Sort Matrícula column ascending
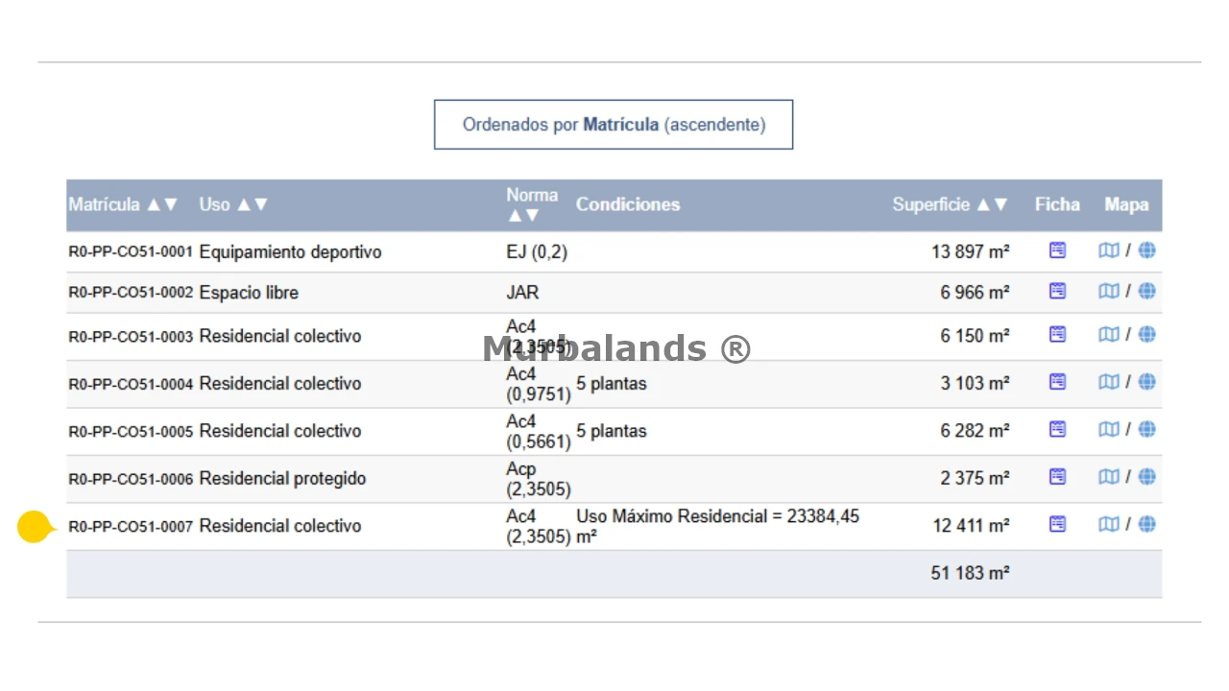Image resolution: width=1229 pixels, height=691 pixels. pos(154,204)
